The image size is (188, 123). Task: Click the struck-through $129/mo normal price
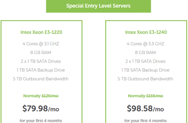50,96
